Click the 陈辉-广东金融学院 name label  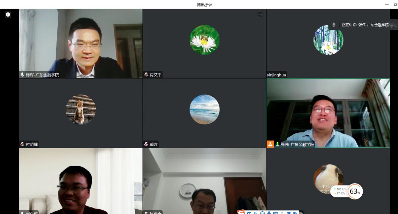pyautogui.click(x=42, y=75)
